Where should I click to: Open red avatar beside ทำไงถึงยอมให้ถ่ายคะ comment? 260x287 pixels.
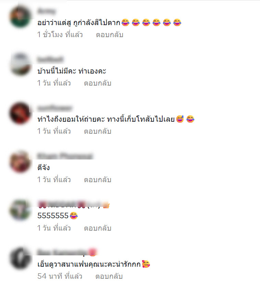(x=21, y=113)
